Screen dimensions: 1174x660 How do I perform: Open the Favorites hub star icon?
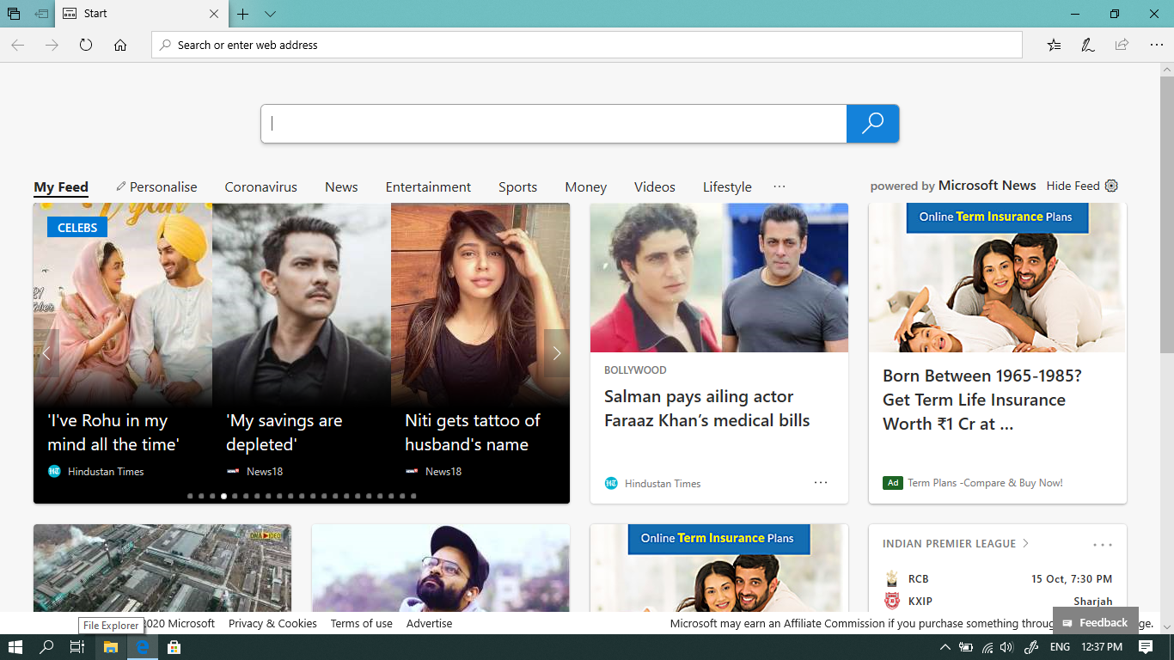click(x=1054, y=45)
